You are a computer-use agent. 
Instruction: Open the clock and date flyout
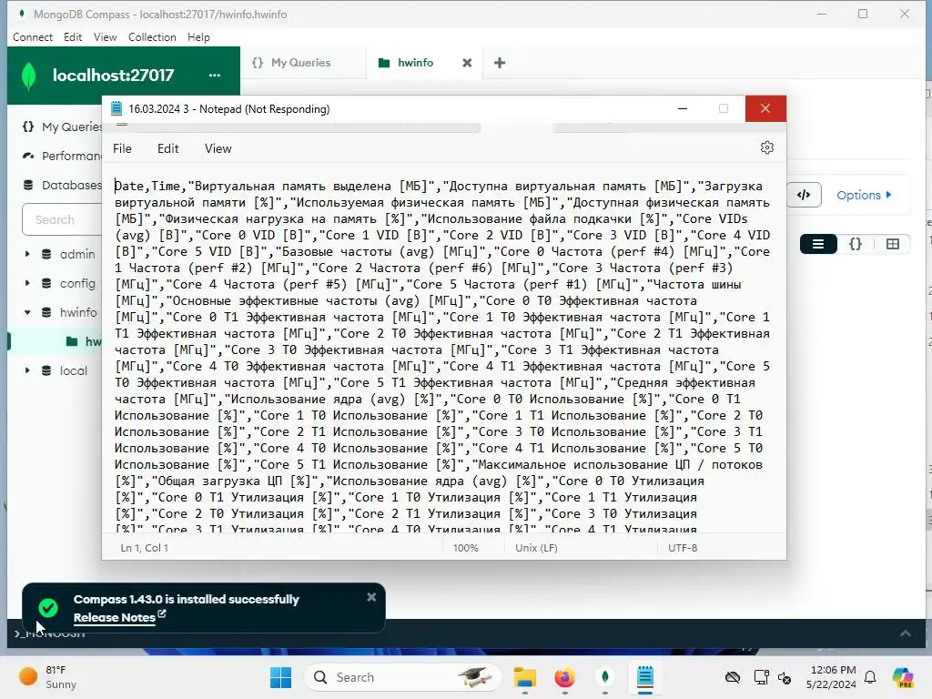pyautogui.click(x=832, y=677)
